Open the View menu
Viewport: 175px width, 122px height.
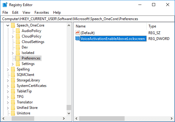click(26, 13)
